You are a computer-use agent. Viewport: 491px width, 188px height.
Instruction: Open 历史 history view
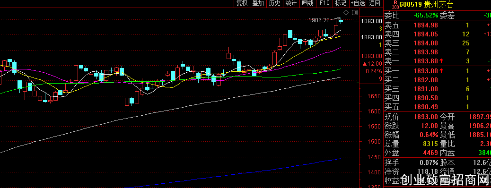point(274,3)
